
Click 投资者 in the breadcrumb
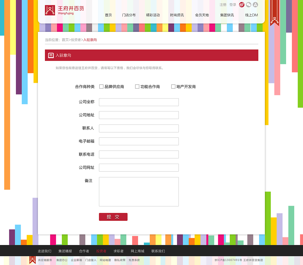pos(76,40)
